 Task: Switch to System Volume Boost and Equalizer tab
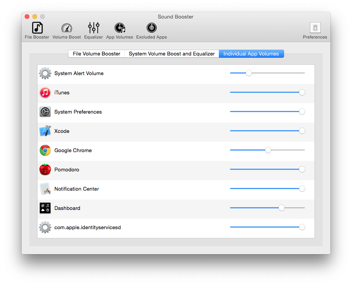pos(172,54)
